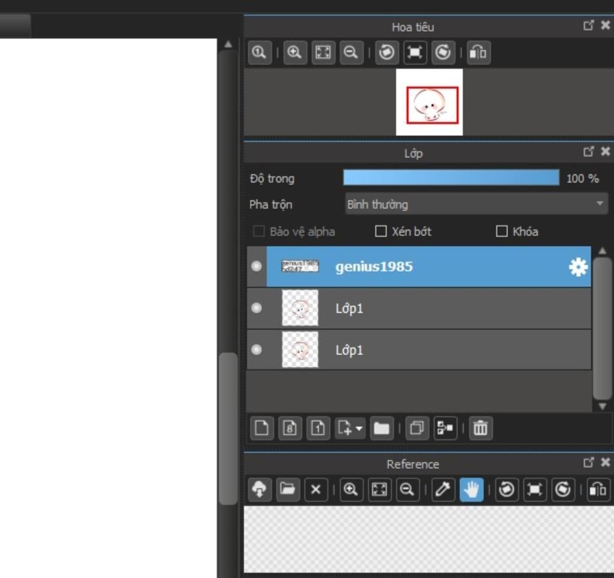The image size is (614, 578).
Task: Zoom out within the Hoa tiêu navigator
Action: tap(351, 52)
